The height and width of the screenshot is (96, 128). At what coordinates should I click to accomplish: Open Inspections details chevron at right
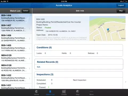click(126, 82)
